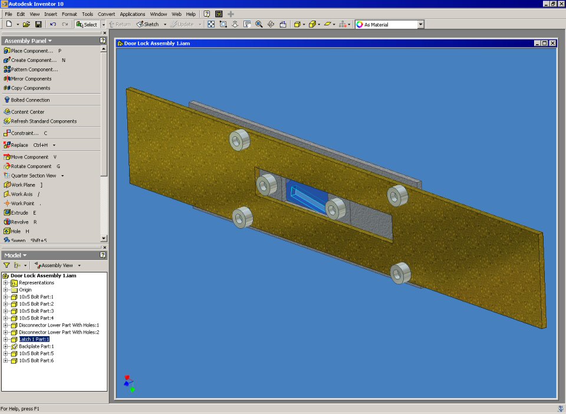Select the Zoom Window tool icon
Image resolution: width=566 pixels, height=414 pixels.
pyautogui.click(x=223, y=24)
